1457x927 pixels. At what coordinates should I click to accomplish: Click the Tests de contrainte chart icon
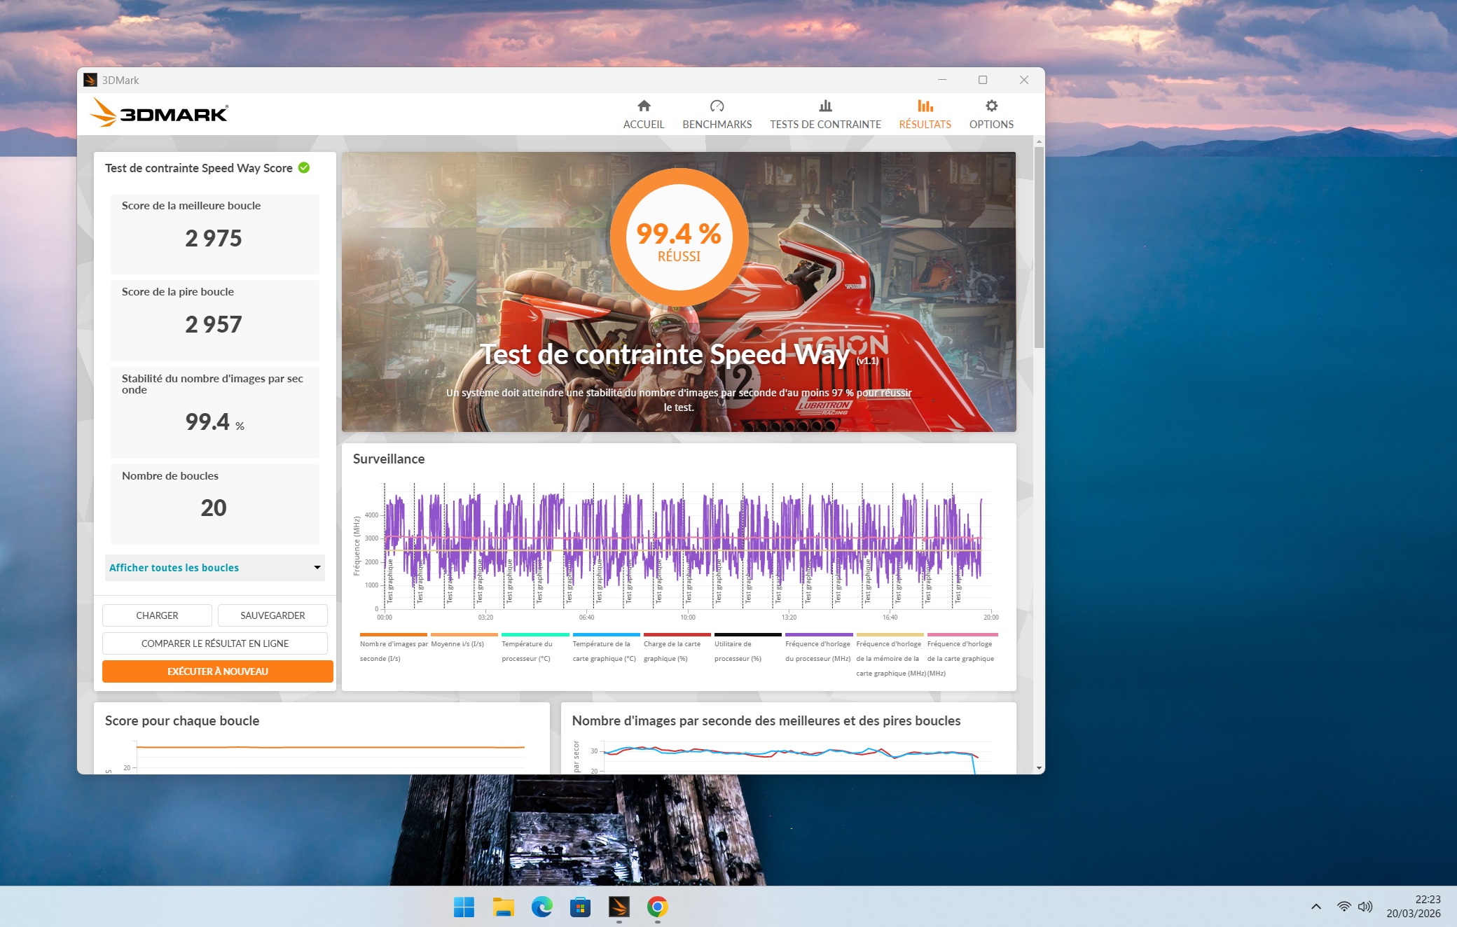825,106
